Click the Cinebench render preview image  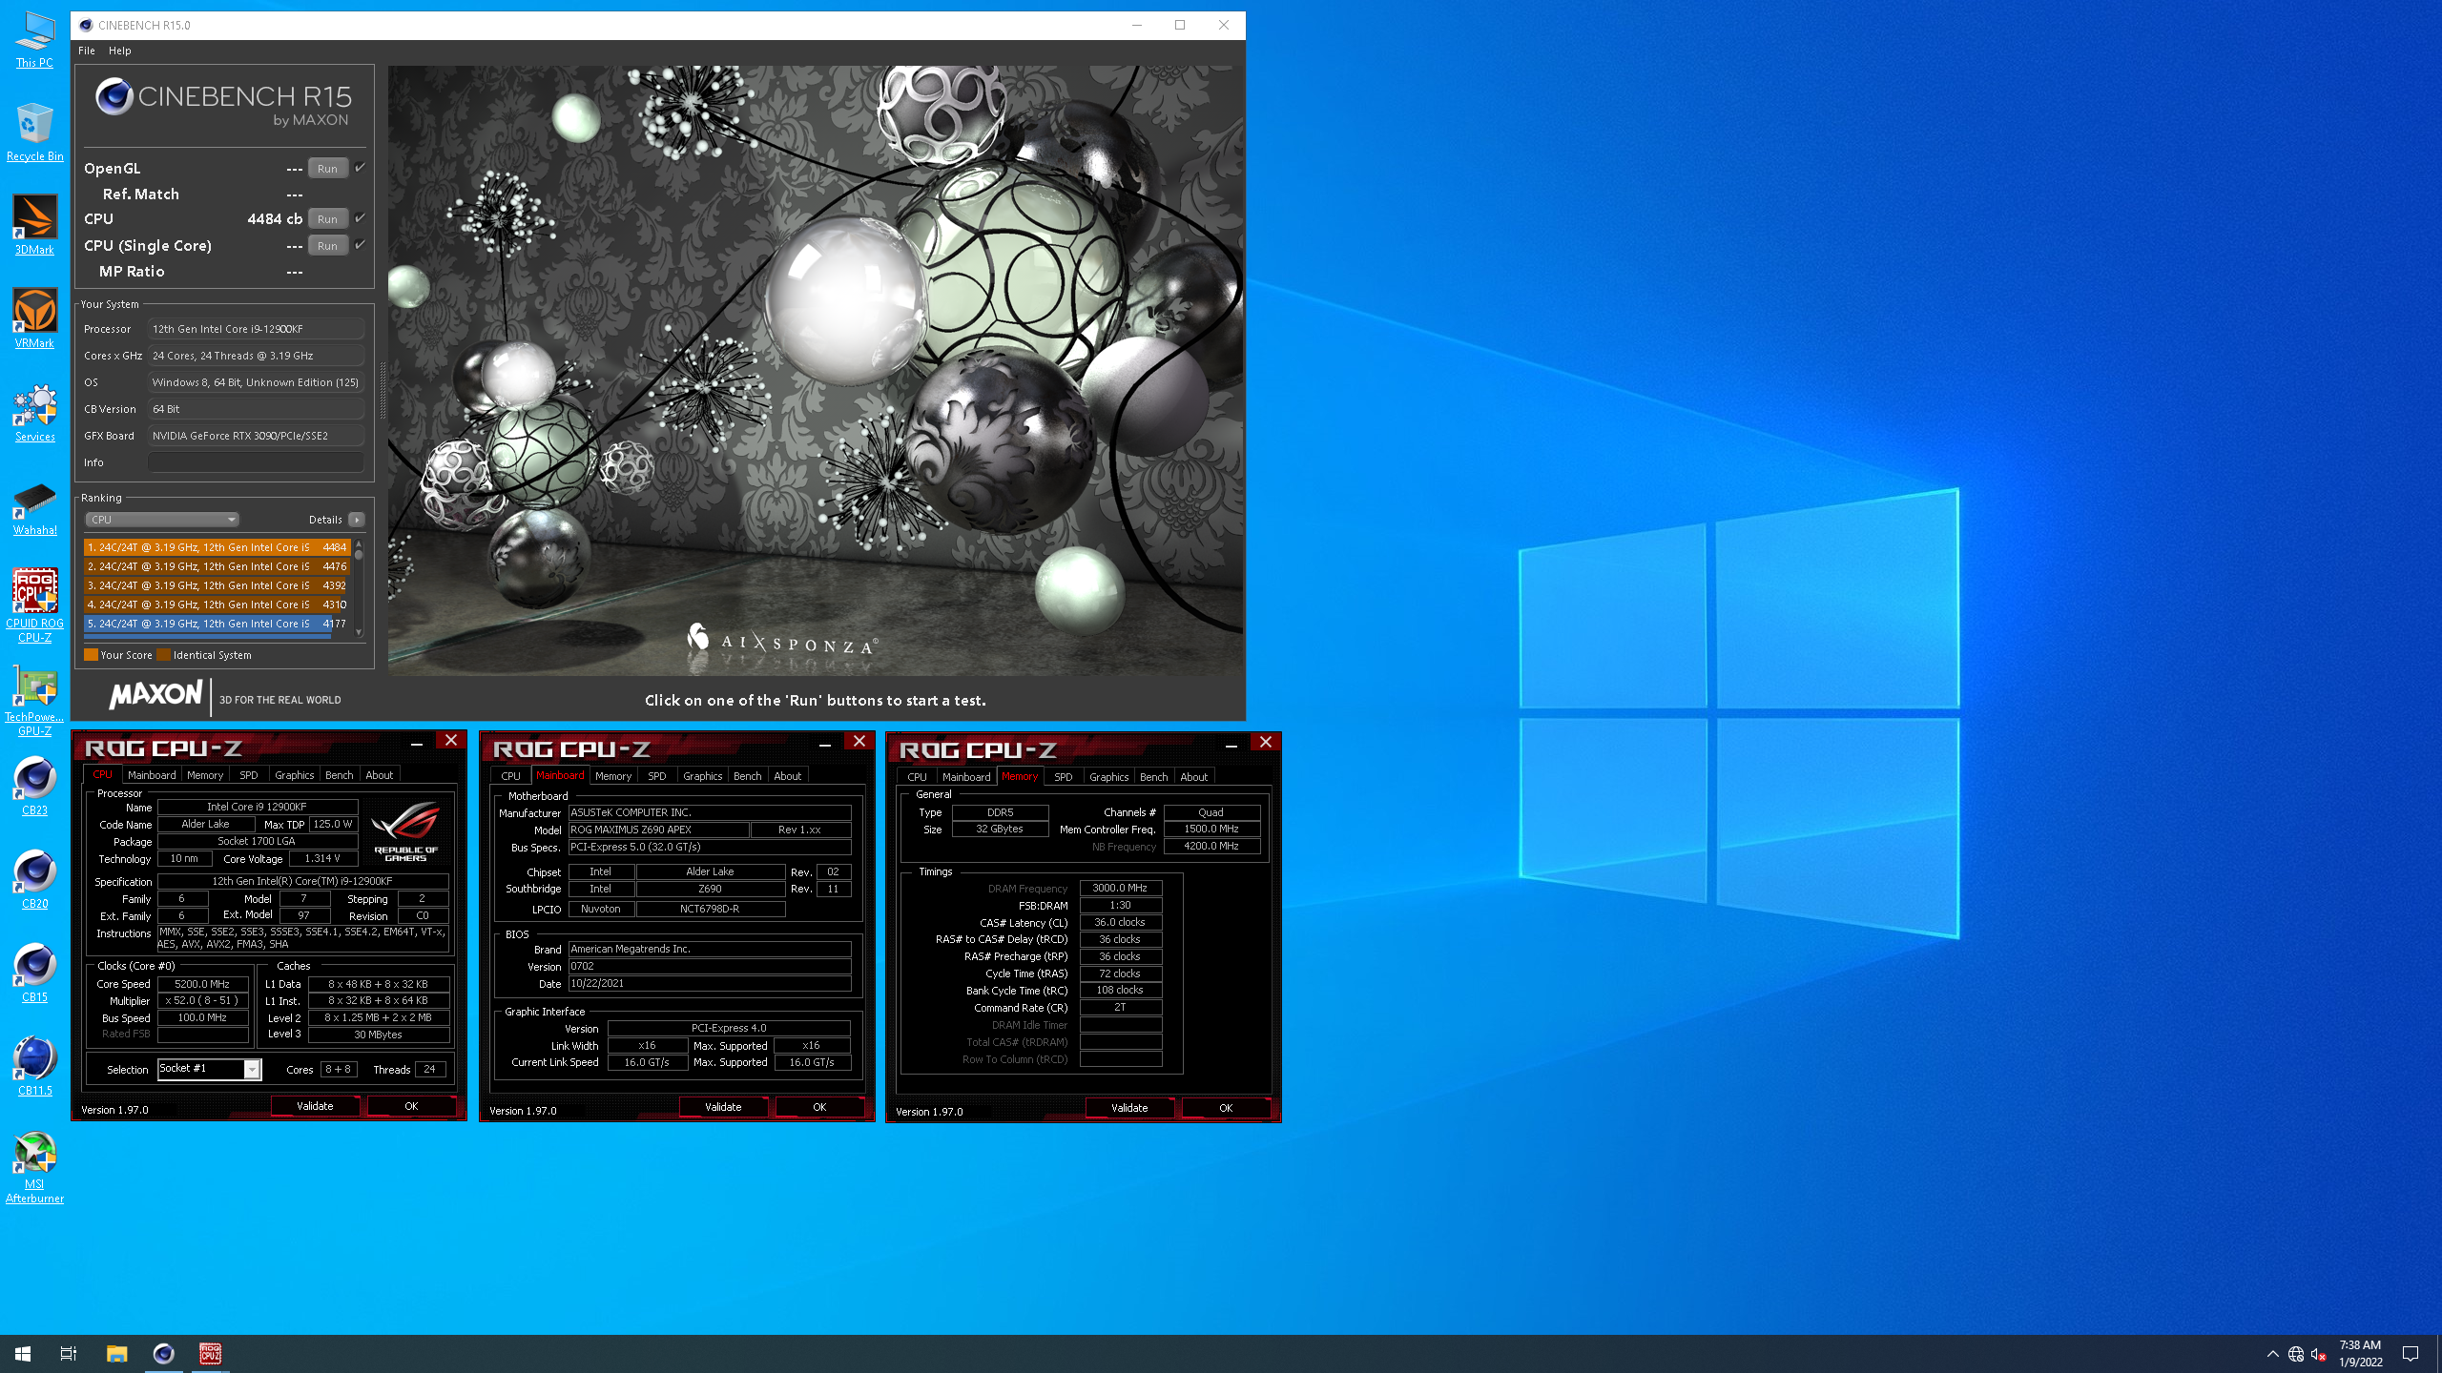pyautogui.click(x=816, y=371)
